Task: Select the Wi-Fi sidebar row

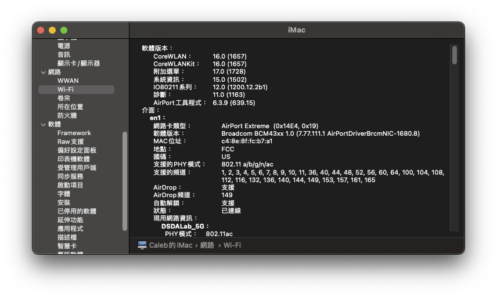Action: 76,89
